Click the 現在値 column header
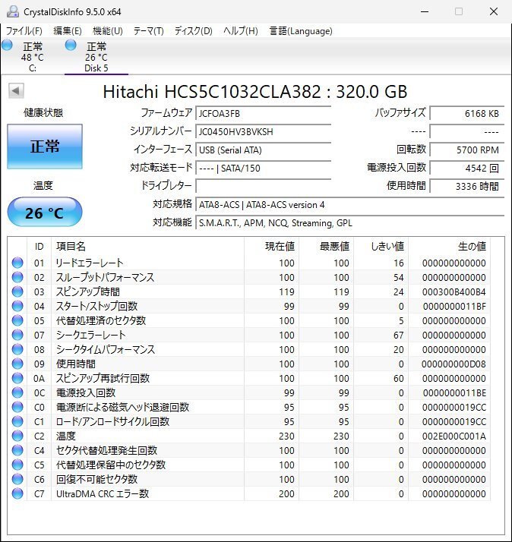512x542 pixels. (272, 247)
